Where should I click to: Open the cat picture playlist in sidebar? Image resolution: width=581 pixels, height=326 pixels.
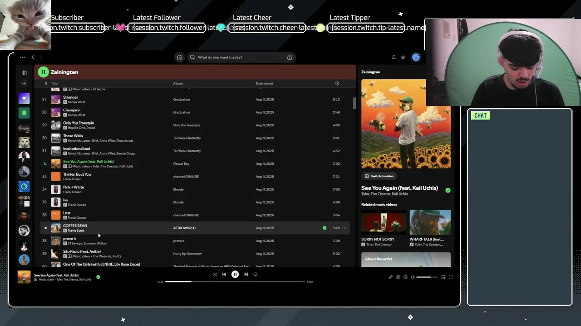click(x=24, y=142)
